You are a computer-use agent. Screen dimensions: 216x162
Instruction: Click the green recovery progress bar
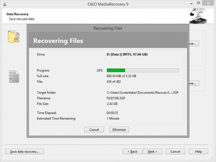point(143,70)
